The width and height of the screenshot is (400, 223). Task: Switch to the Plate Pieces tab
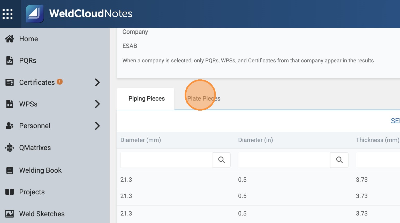click(204, 98)
